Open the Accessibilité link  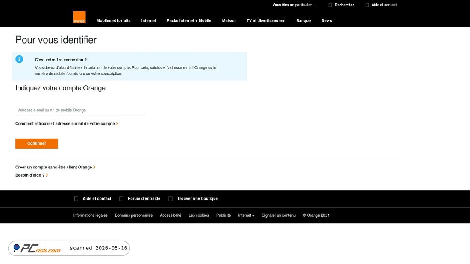[x=170, y=215]
